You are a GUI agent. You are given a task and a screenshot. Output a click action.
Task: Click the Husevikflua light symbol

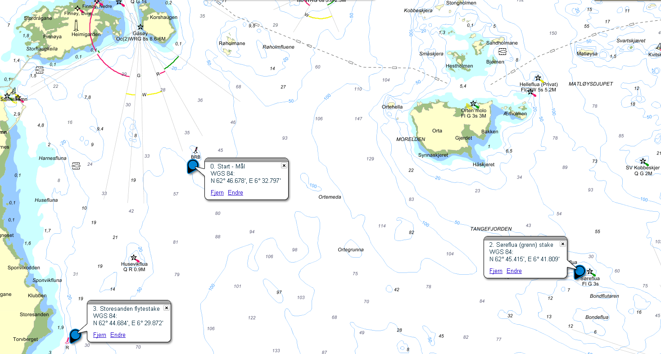click(134, 258)
